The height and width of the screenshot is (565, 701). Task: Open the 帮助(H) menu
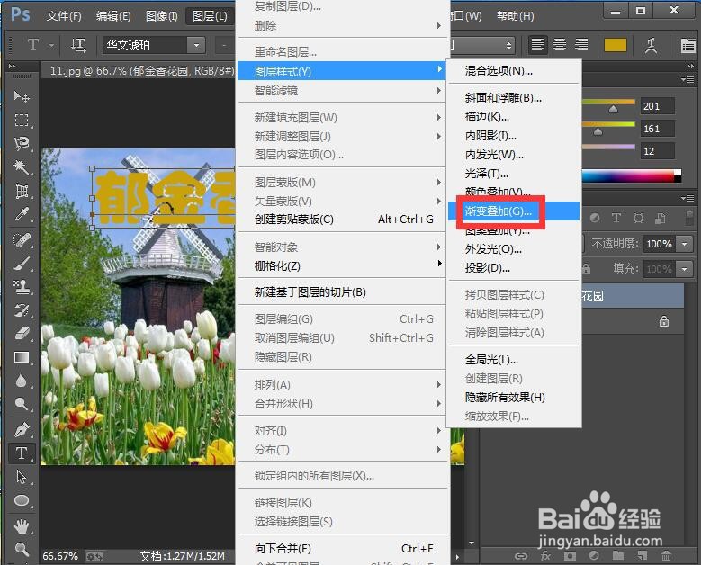pos(515,16)
